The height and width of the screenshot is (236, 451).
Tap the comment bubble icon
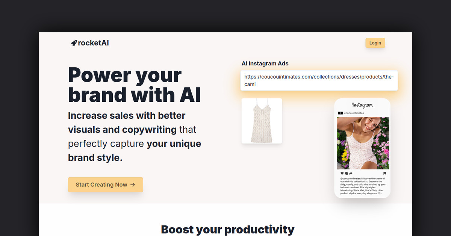click(347, 173)
